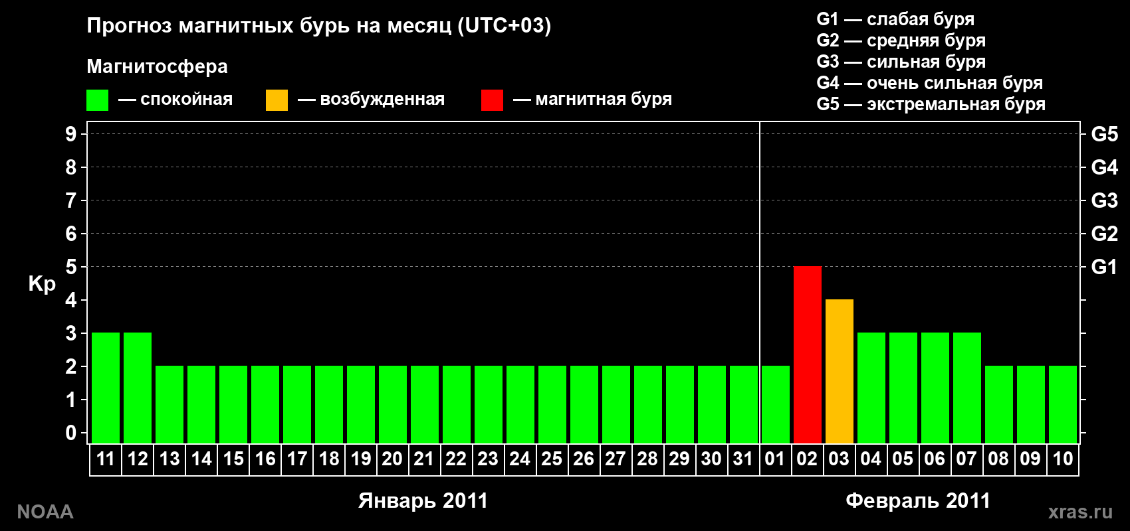Click date label 31 on the axis
This screenshot has width=1130, height=531.
pyautogui.click(x=743, y=459)
